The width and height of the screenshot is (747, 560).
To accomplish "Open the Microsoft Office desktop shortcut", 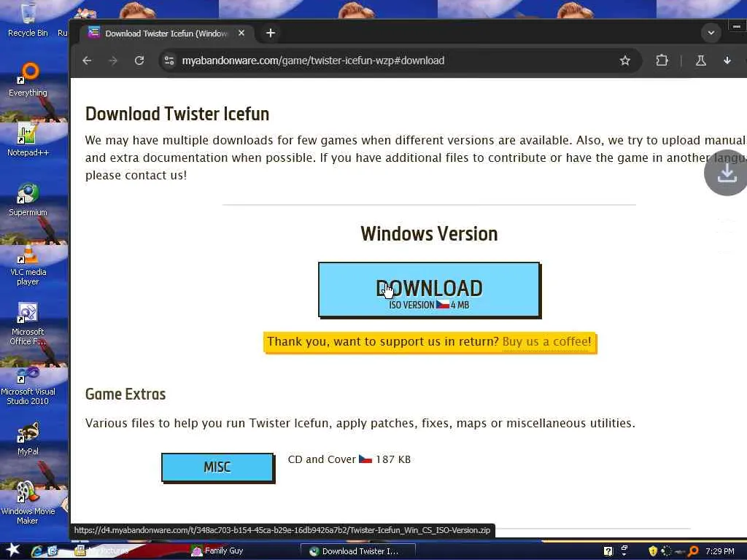I will point(28,324).
